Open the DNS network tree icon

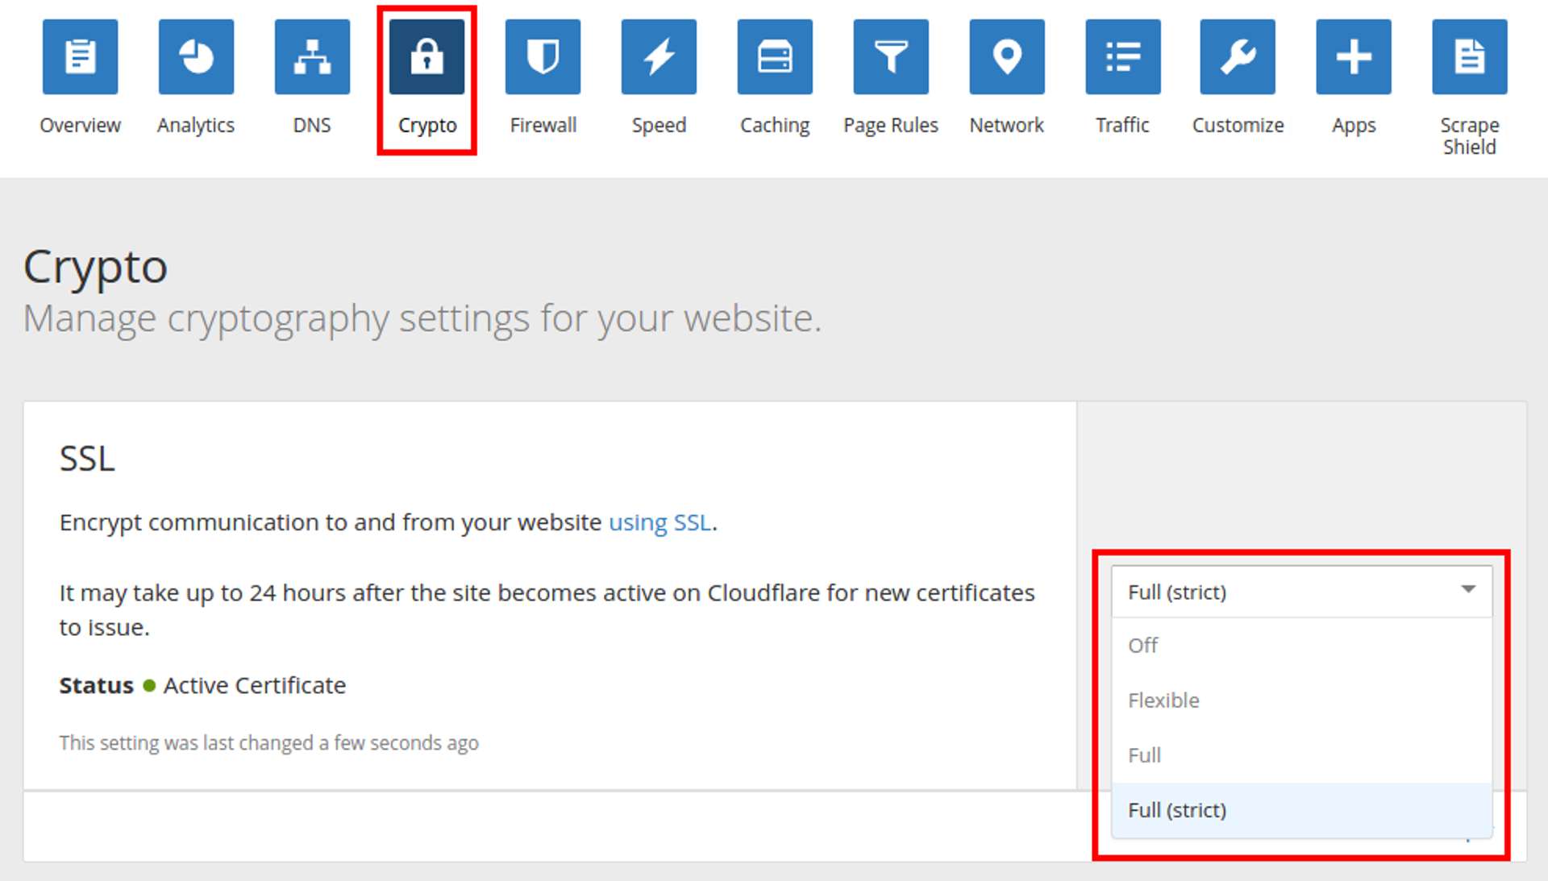click(312, 57)
